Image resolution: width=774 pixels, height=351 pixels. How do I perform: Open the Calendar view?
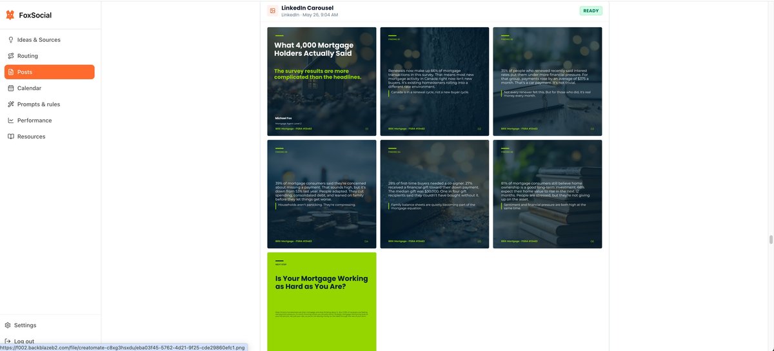pyautogui.click(x=50, y=88)
